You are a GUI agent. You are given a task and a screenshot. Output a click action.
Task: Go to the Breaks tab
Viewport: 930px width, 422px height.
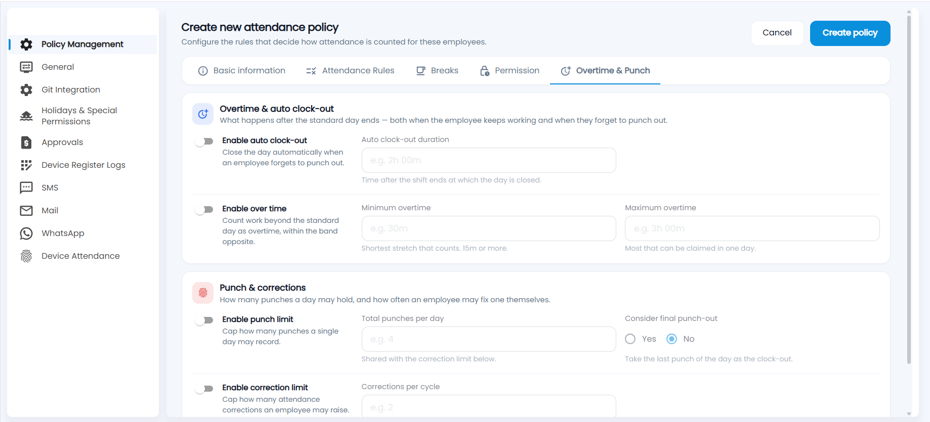[437, 71]
